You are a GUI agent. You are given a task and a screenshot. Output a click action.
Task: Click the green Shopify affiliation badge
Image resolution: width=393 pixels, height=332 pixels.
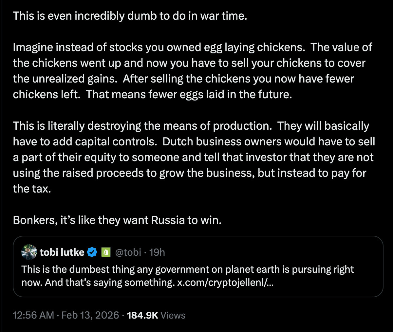[x=105, y=252]
